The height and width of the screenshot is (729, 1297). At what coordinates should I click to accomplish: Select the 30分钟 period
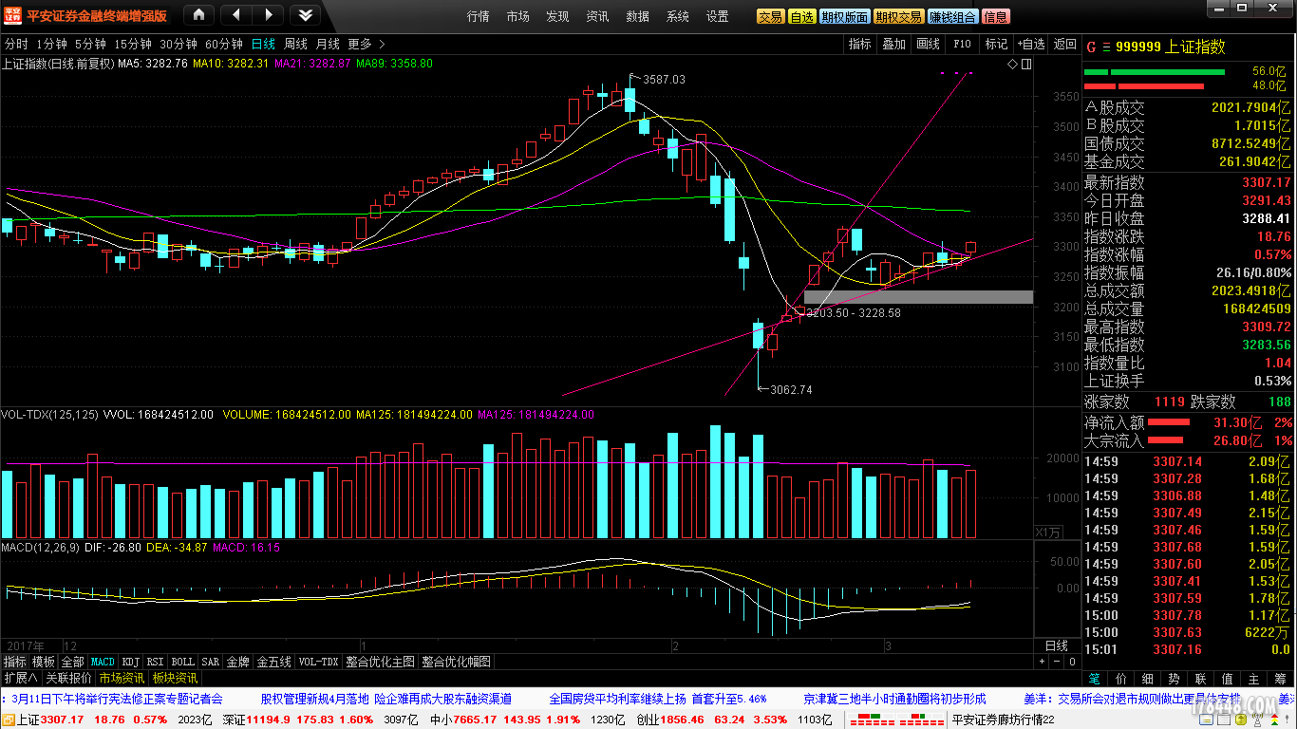179,44
